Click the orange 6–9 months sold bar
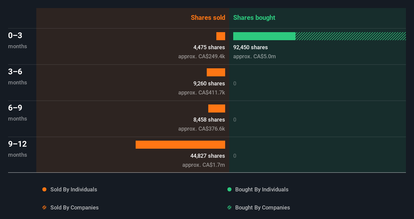The height and width of the screenshot is (219, 414). coord(217,108)
